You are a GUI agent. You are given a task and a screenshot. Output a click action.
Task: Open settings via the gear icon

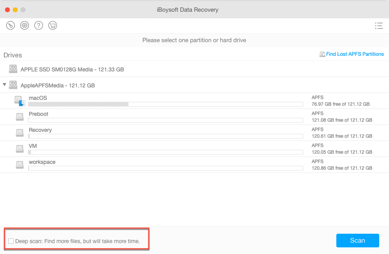tap(25, 25)
